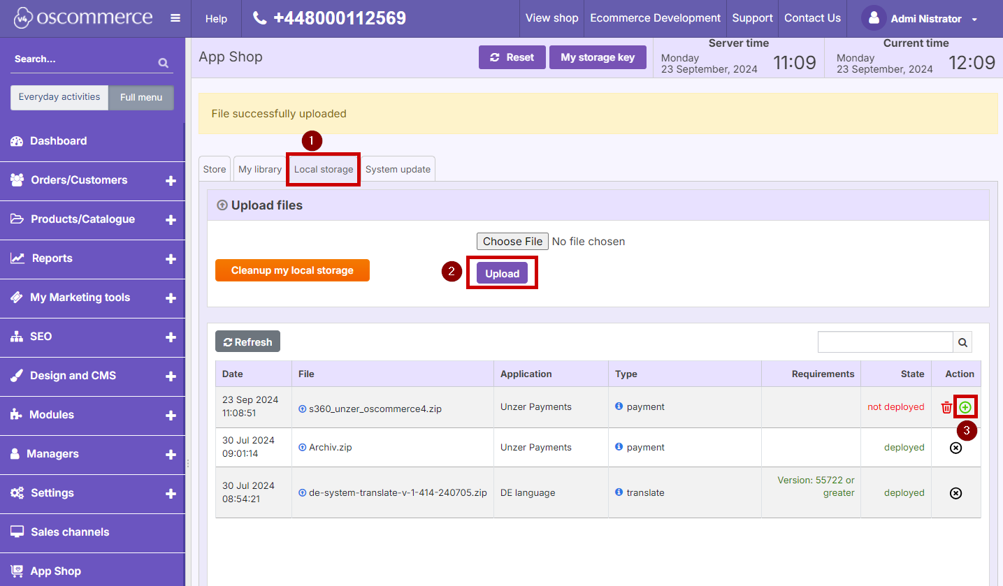Expand Settings submenu plus
Image resolution: width=1003 pixels, height=586 pixels.
171,494
